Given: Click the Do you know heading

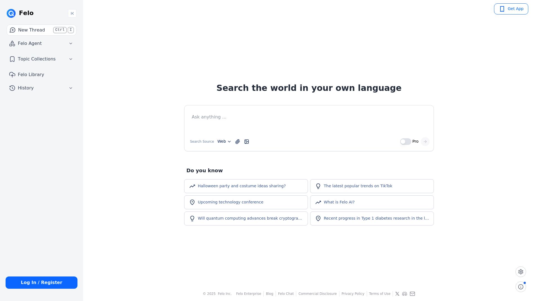Looking at the screenshot, I should click(x=205, y=171).
